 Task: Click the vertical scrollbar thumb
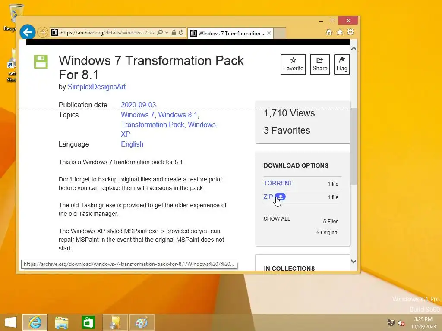[354, 147]
